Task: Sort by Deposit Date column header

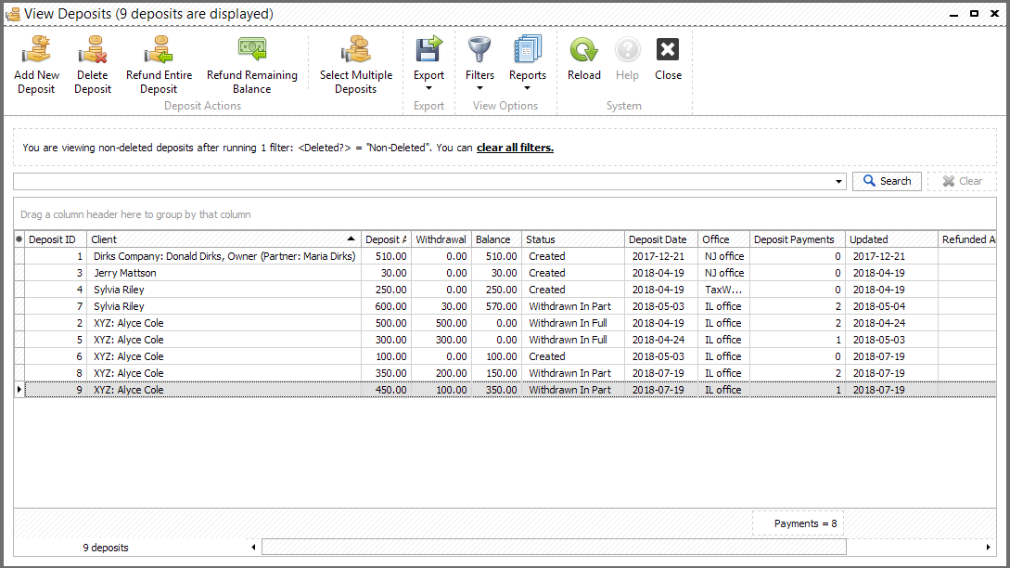Action: 661,239
